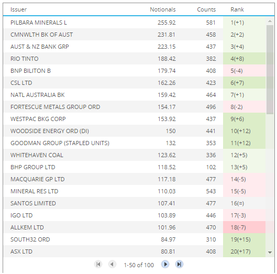Click the scrollbar up arrow

point(270,21)
